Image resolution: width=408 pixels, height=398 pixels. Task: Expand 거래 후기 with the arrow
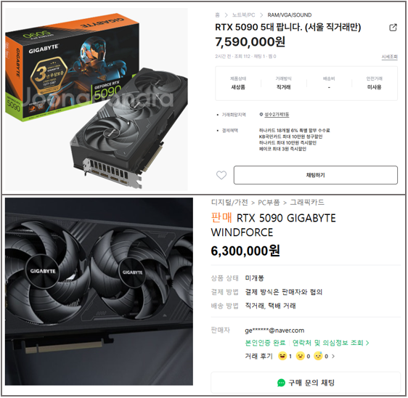tap(333, 356)
